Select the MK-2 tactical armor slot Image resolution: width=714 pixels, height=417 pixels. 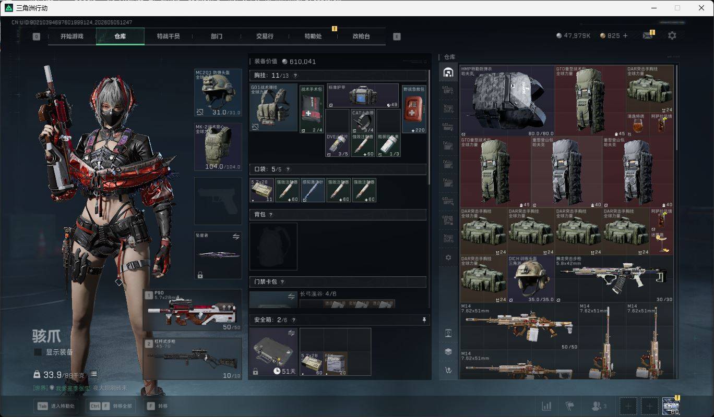pyautogui.click(x=218, y=146)
